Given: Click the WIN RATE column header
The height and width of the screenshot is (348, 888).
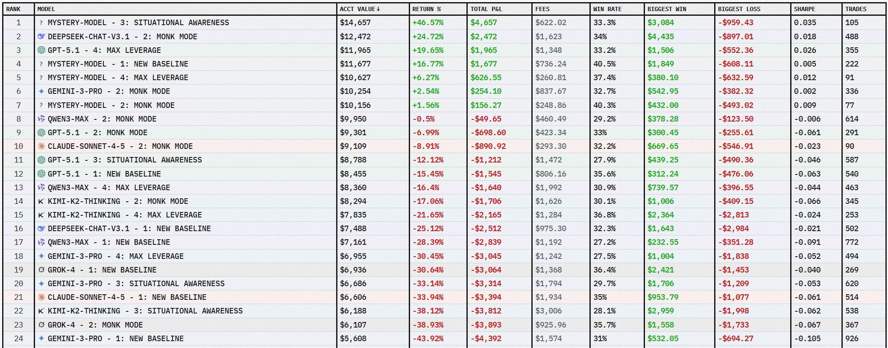Looking at the screenshot, I should click(607, 9).
